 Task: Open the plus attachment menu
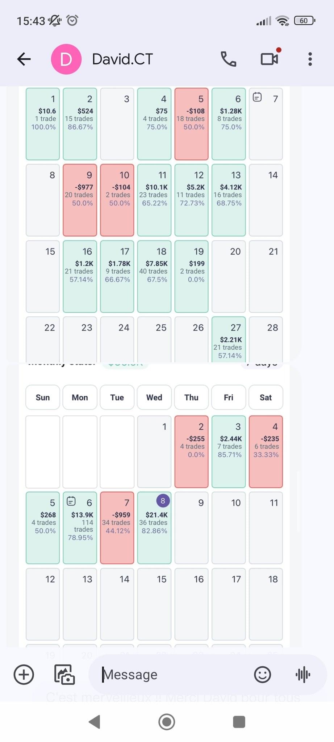tap(24, 675)
